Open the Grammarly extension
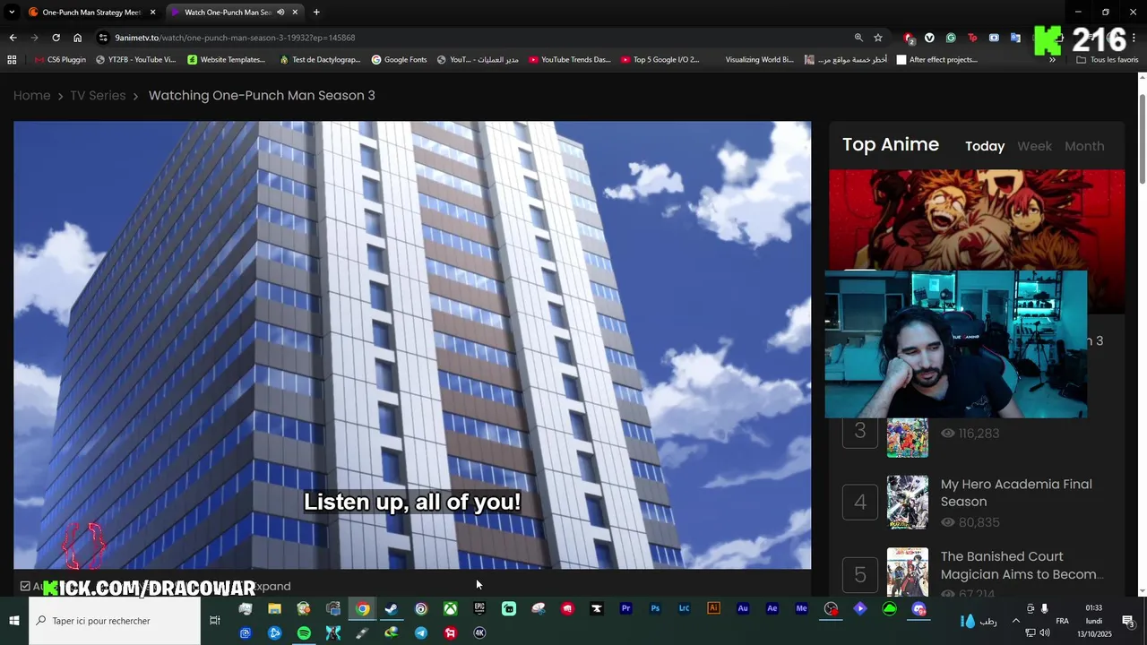The image size is (1147, 645). tap(951, 38)
